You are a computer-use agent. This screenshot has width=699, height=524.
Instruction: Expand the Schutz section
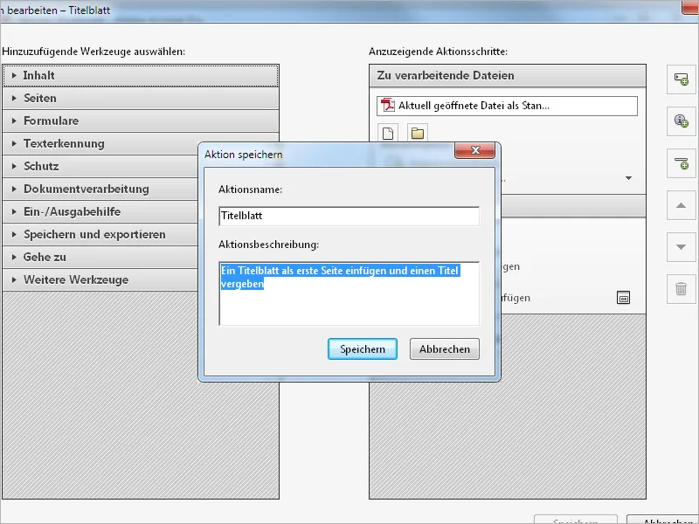point(100,166)
